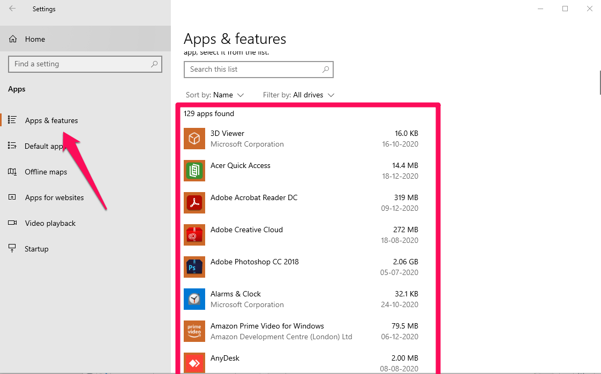Select Alarms & Clock entry name
601x374 pixels.
coord(235,294)
